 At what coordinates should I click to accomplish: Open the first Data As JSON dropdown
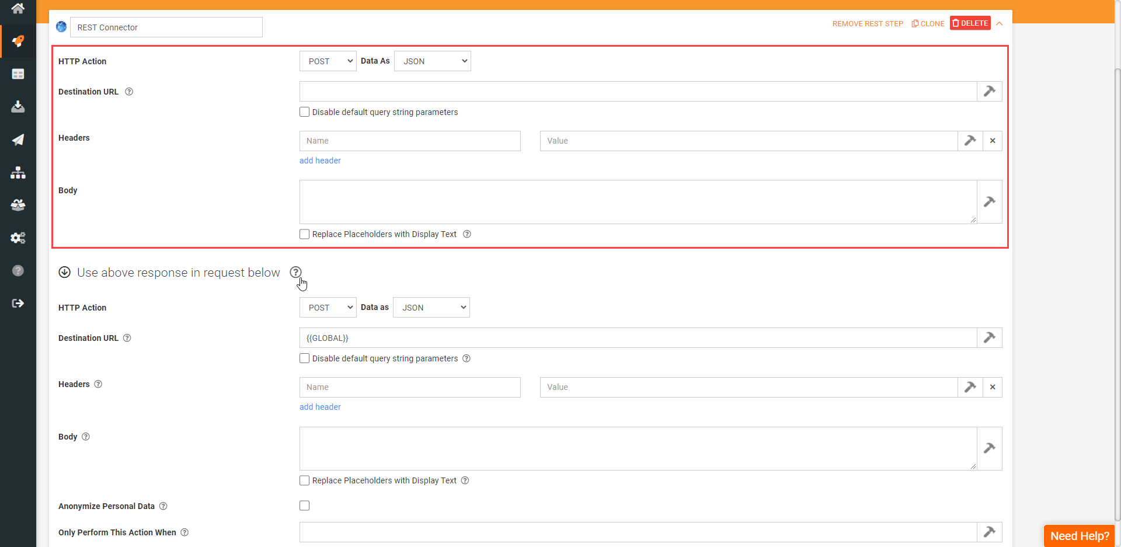(x=433, y=61)
